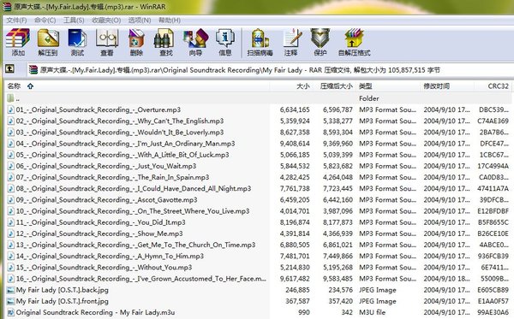This screenshot has height=319, width=514.
Task: Open the 命令(C) menu
Action: click(45, 21)
